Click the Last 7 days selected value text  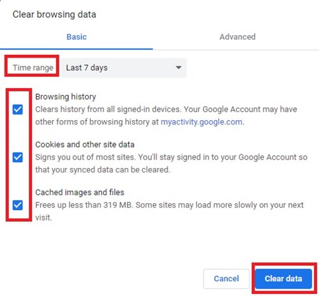tap(87, 68)
